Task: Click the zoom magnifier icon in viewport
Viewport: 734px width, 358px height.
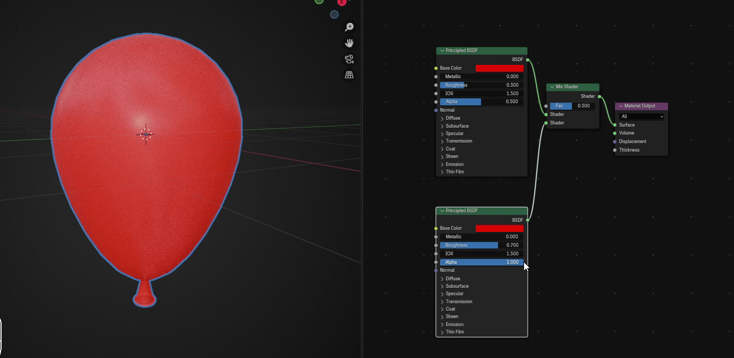Action: click(x=349, y=27)
